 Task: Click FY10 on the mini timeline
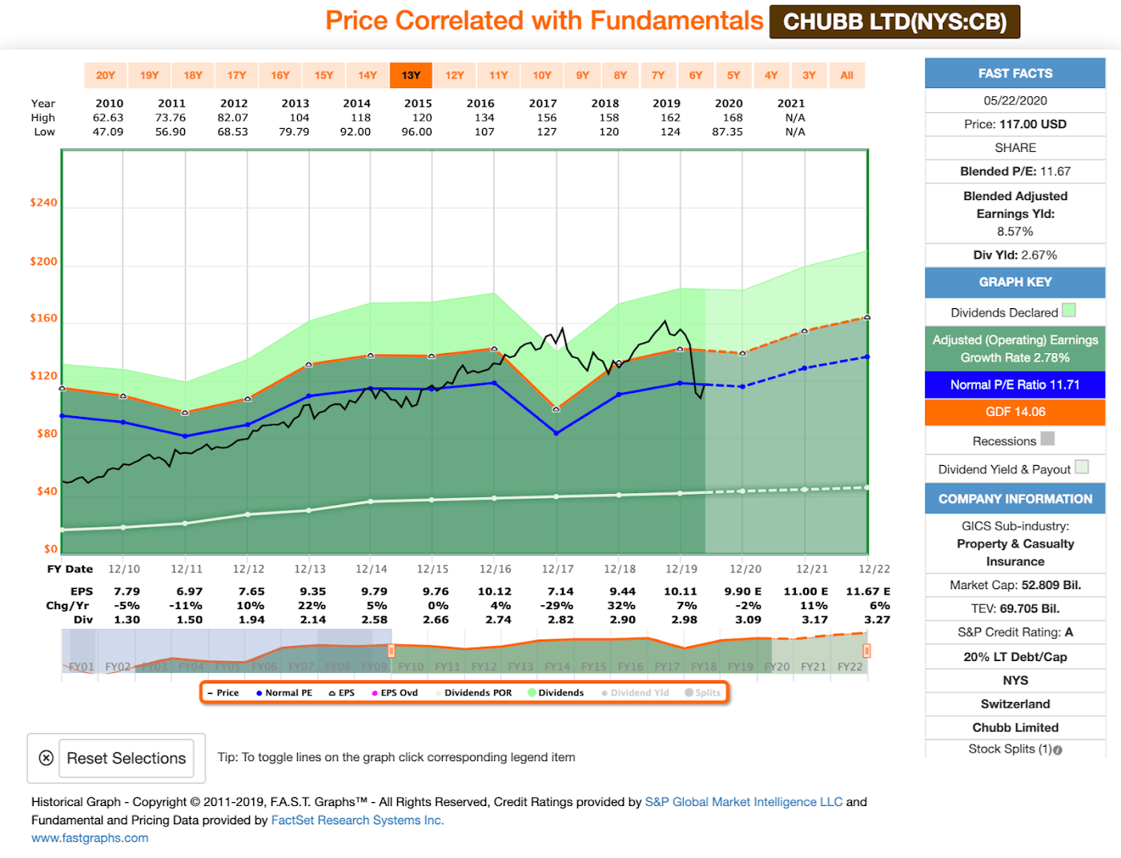coord(411,667)
